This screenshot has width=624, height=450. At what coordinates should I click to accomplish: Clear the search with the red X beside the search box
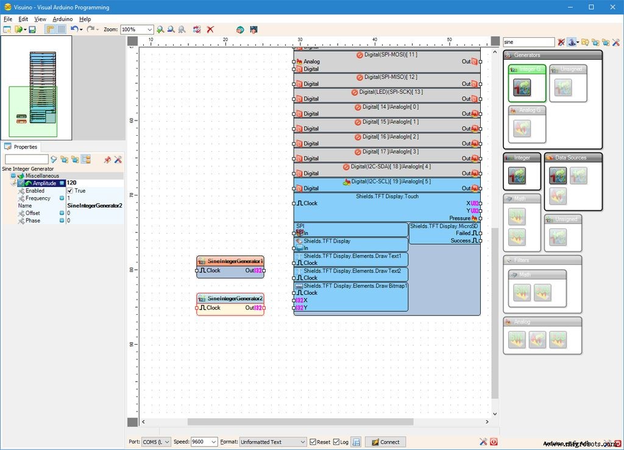[561, 42]
